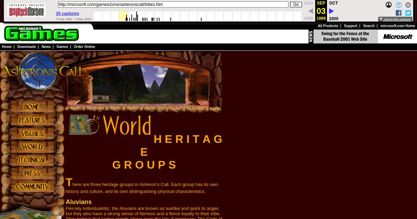Viewport: 417px width, 219px height.
Task: Go to previous capture with gray arrow
Action: 310,11
